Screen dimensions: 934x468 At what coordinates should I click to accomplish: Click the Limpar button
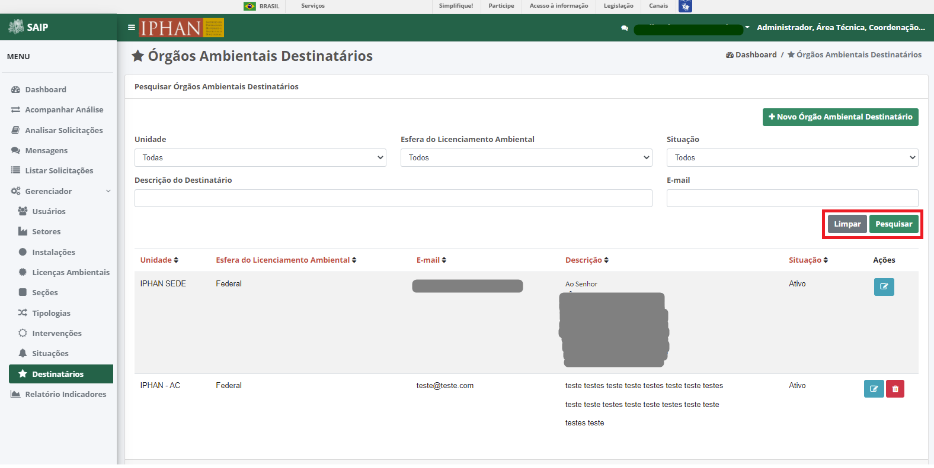pos(847,224)
